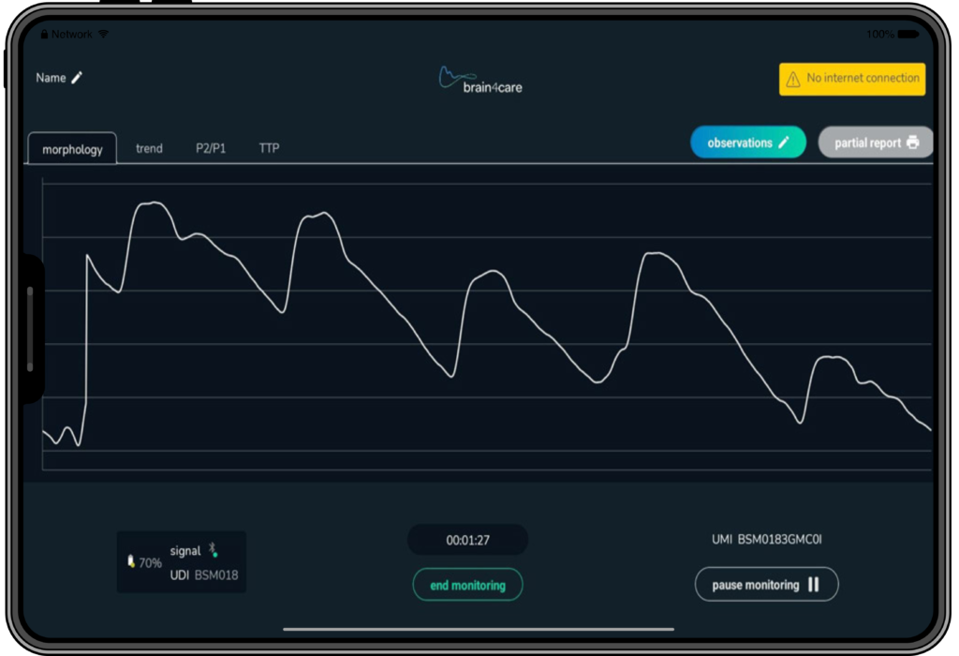Switch to the morphology tab
959x656 pixels.
[x=72, y=149]
